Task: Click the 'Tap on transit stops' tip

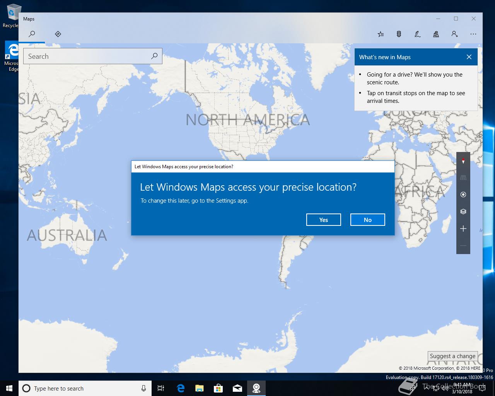Action: 416,97
